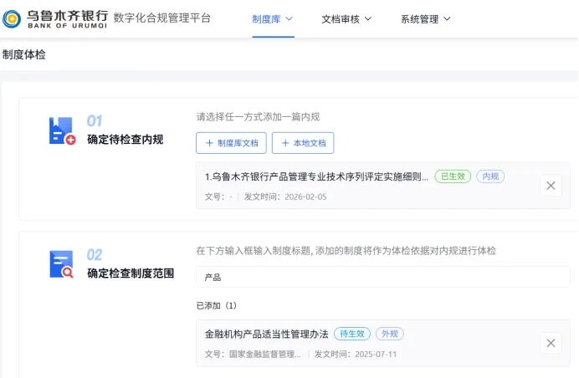Click the Bank of Urumqi logo
The height and width of the screenshot is (378, 579).
pos(55,18)
